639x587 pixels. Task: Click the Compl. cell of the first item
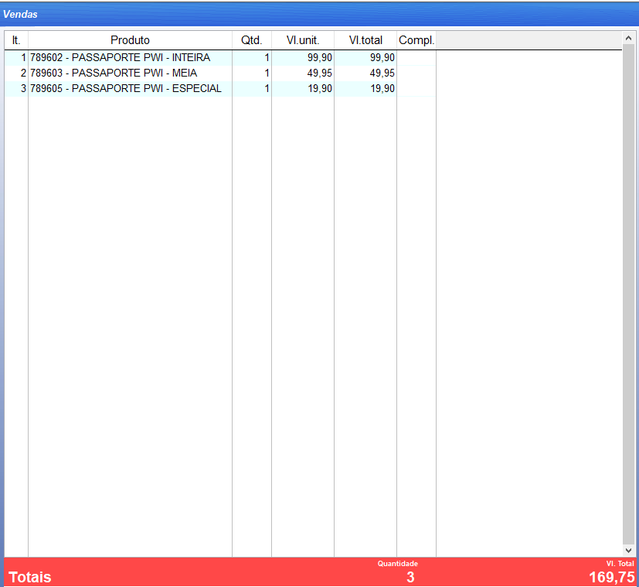tap(416, 58)
